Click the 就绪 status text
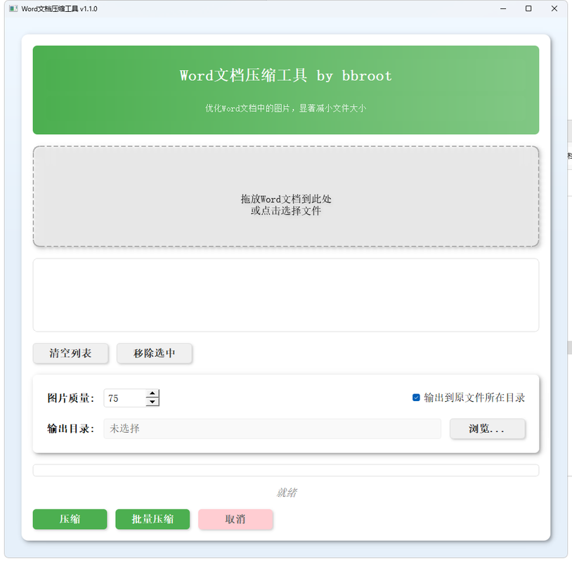Viewport: 572px width, 562px height. (x=287, y=492)
